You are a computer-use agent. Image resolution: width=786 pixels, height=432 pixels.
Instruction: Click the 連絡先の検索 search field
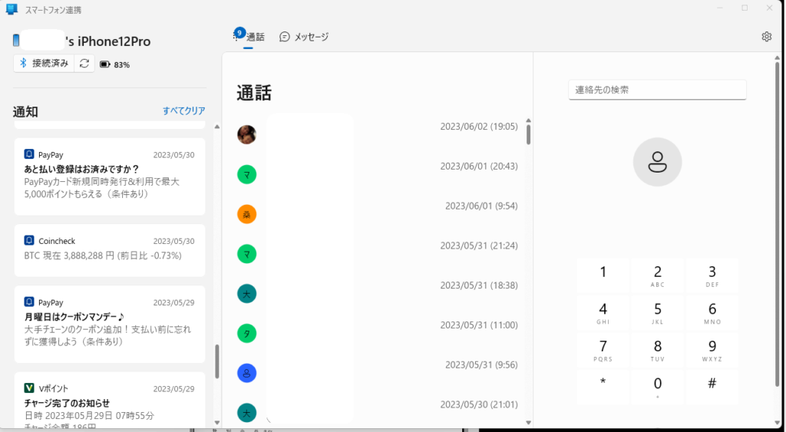coord(657,90)
